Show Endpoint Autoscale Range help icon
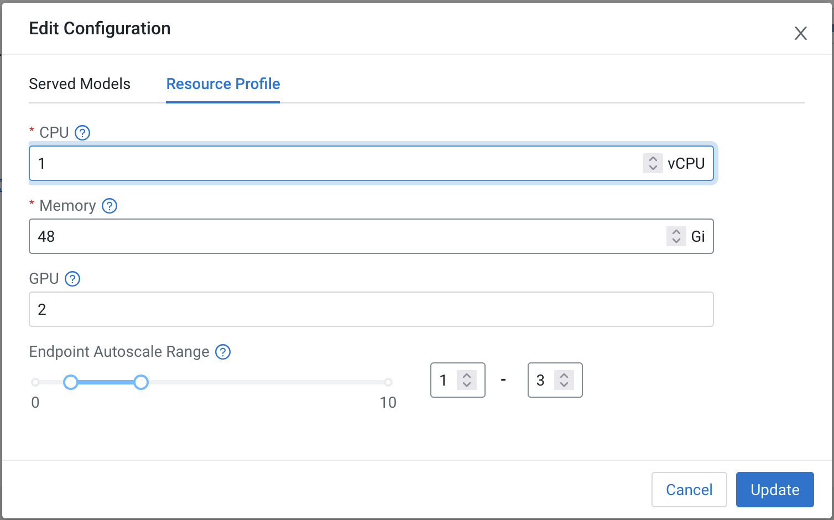 click(x=223, y=352)
